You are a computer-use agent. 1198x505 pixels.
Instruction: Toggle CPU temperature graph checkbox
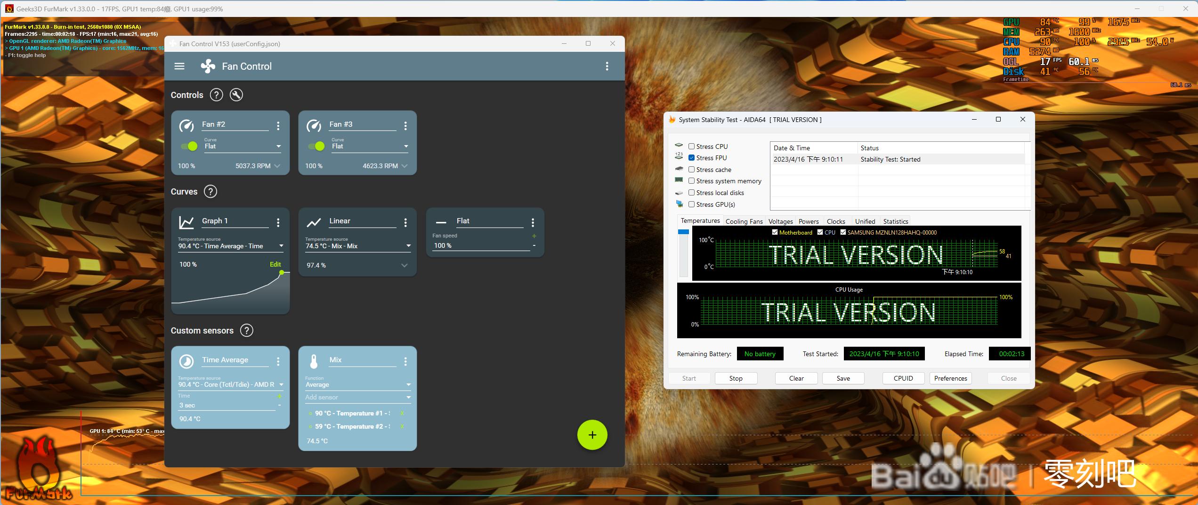(x=820, y=232)
